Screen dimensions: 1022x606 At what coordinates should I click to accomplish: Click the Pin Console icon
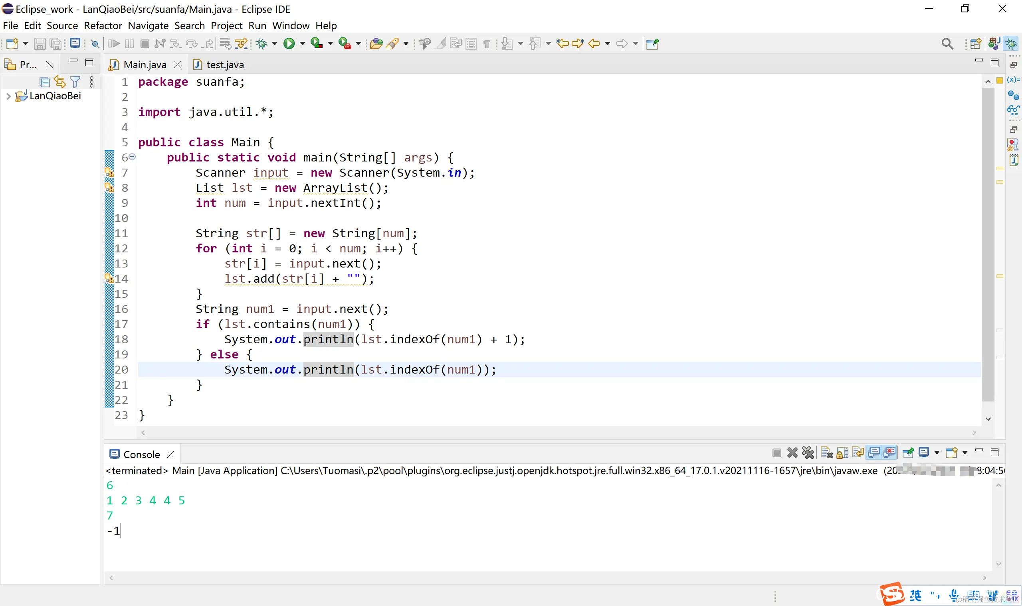908,453
